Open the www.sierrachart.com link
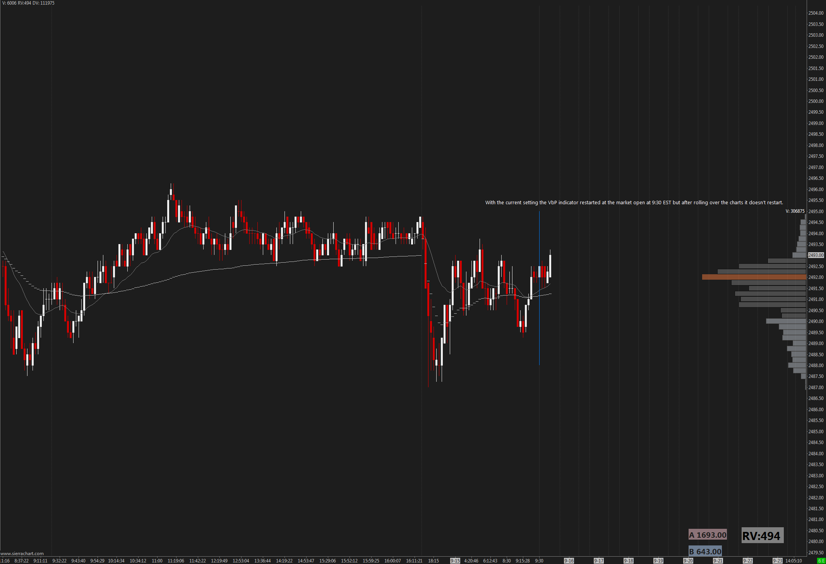826x564 pixels. pyautogui.click(x=22, y=554)
